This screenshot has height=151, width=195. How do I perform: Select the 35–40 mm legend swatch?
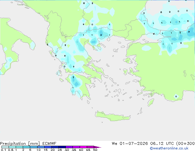(x=76, y=147)
